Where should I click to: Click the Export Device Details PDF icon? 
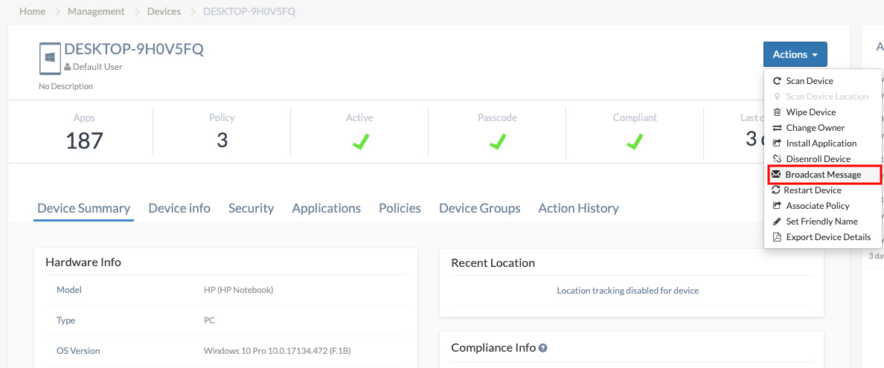click(777, 237)
